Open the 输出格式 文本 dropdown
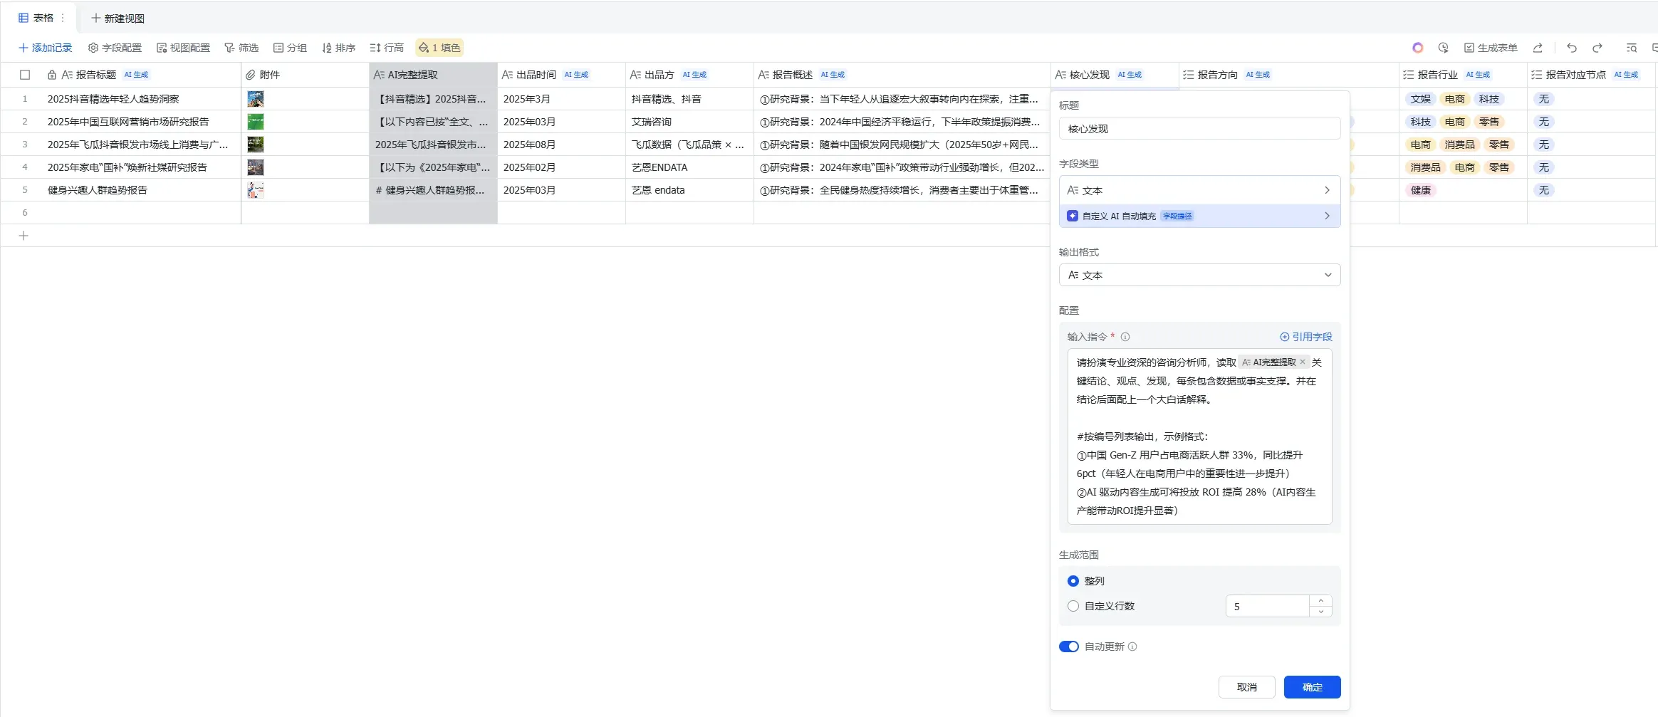Image resolution: width=1658 pixels, height=717 pixels. click(x=1199, y=275)
